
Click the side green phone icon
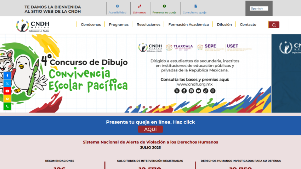[x=7, y=106]
